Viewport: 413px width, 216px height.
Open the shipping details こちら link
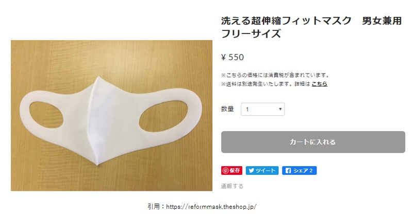tap(319, 84)
